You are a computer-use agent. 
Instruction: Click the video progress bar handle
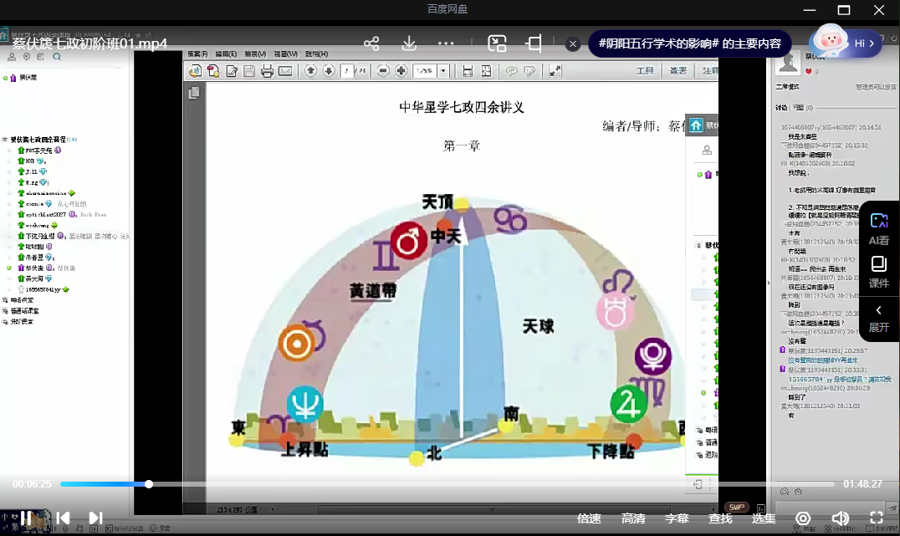click(149, 484)
